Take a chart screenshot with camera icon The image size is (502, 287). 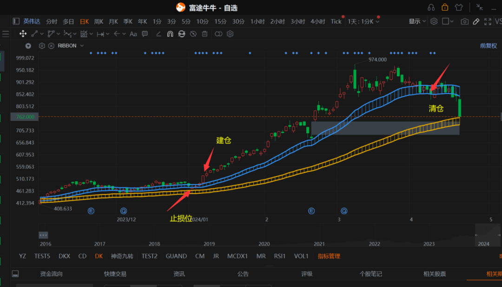pyautogui.click(x=464, y=21)
